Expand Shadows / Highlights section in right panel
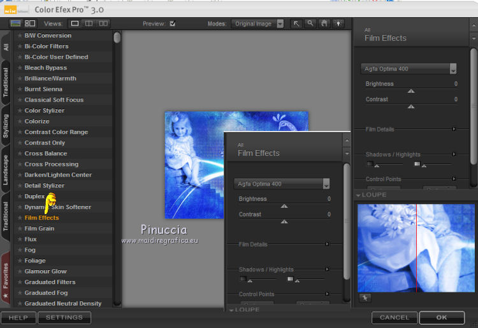Image resolution: width=478 pixels, height=328 pixels. point(454,154)
